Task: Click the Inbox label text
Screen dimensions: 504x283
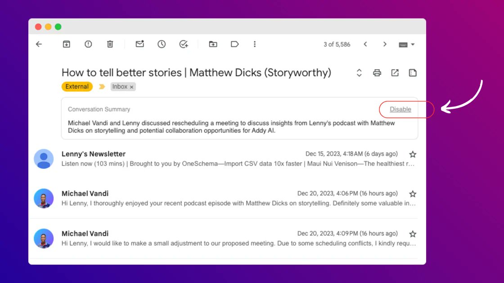Action: 120,87
